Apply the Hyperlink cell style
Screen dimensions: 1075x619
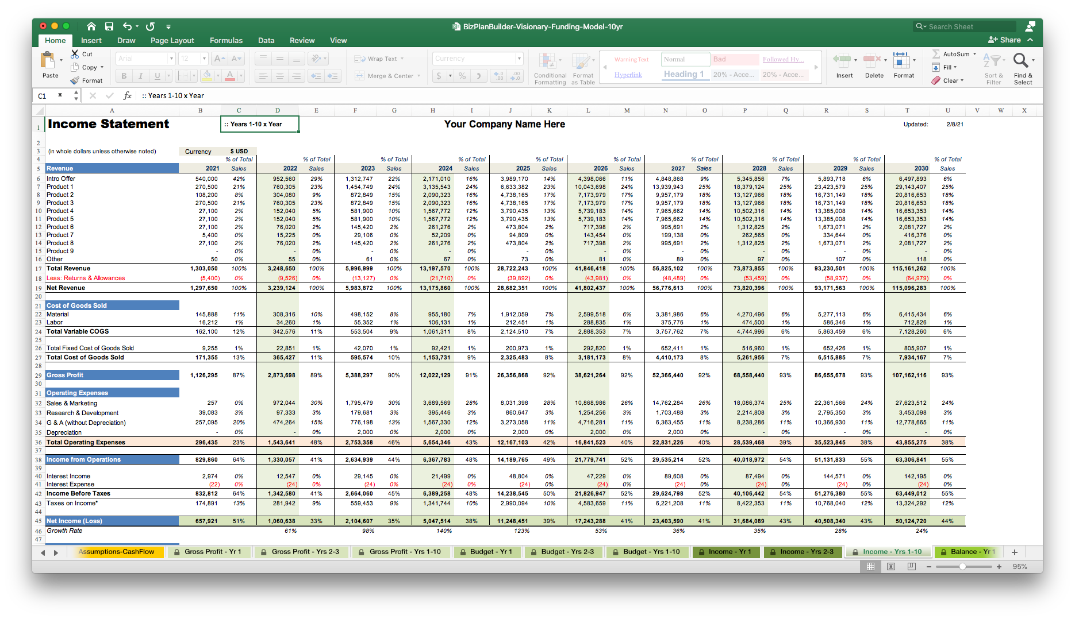tap(628, 75)
